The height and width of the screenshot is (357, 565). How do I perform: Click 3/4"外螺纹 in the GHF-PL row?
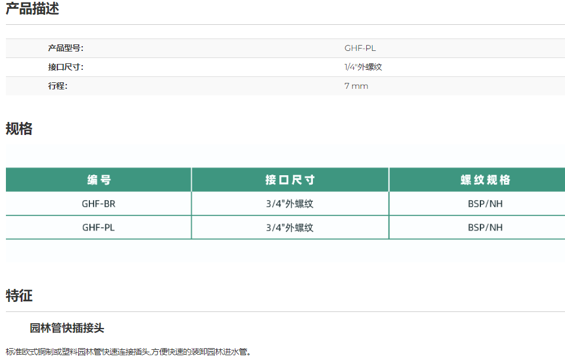coord(289,227)
